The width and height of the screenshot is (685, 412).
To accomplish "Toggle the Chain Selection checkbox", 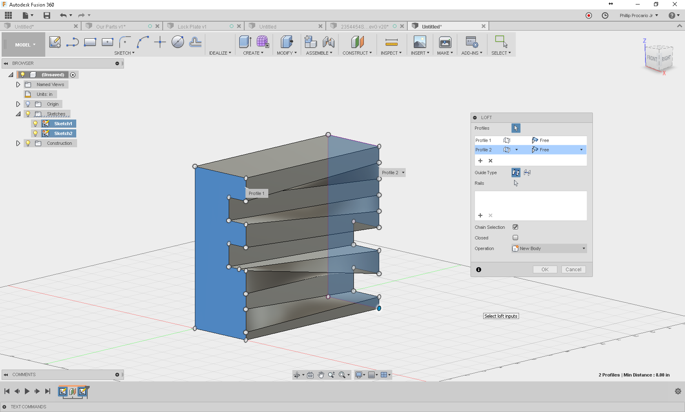I will [515, 227].
